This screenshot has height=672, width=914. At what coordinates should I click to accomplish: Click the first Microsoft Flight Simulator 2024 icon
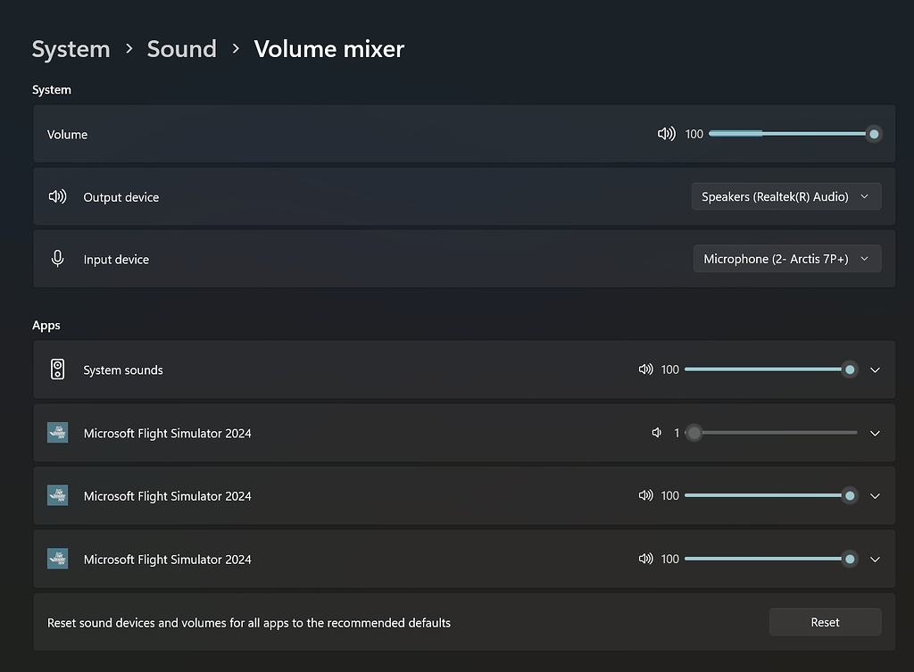57,432
